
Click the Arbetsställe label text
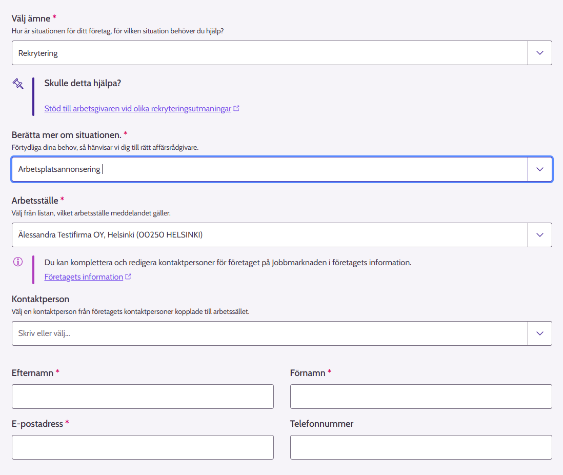pos(35,201)
